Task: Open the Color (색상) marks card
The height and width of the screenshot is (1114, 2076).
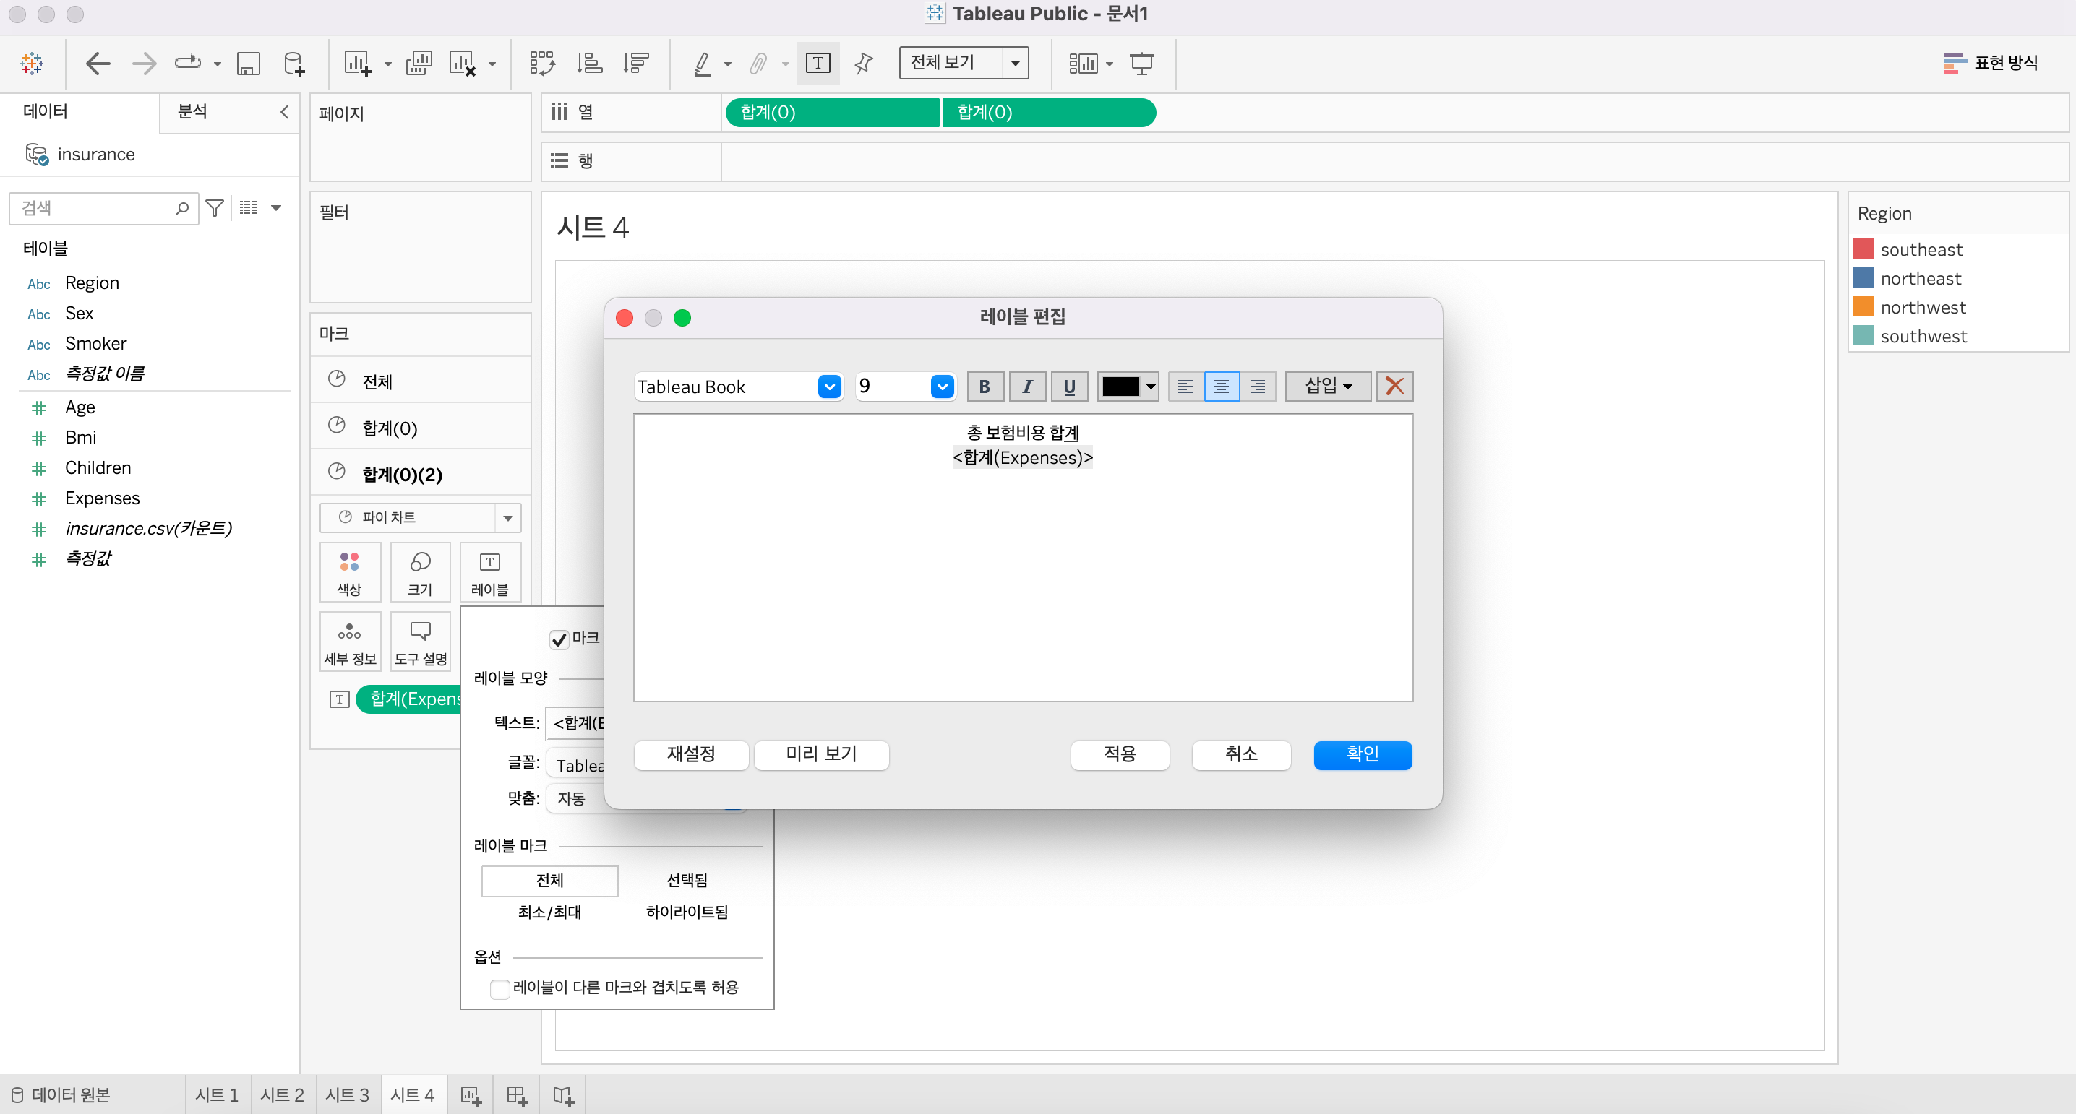Action: tap(349, 572)
